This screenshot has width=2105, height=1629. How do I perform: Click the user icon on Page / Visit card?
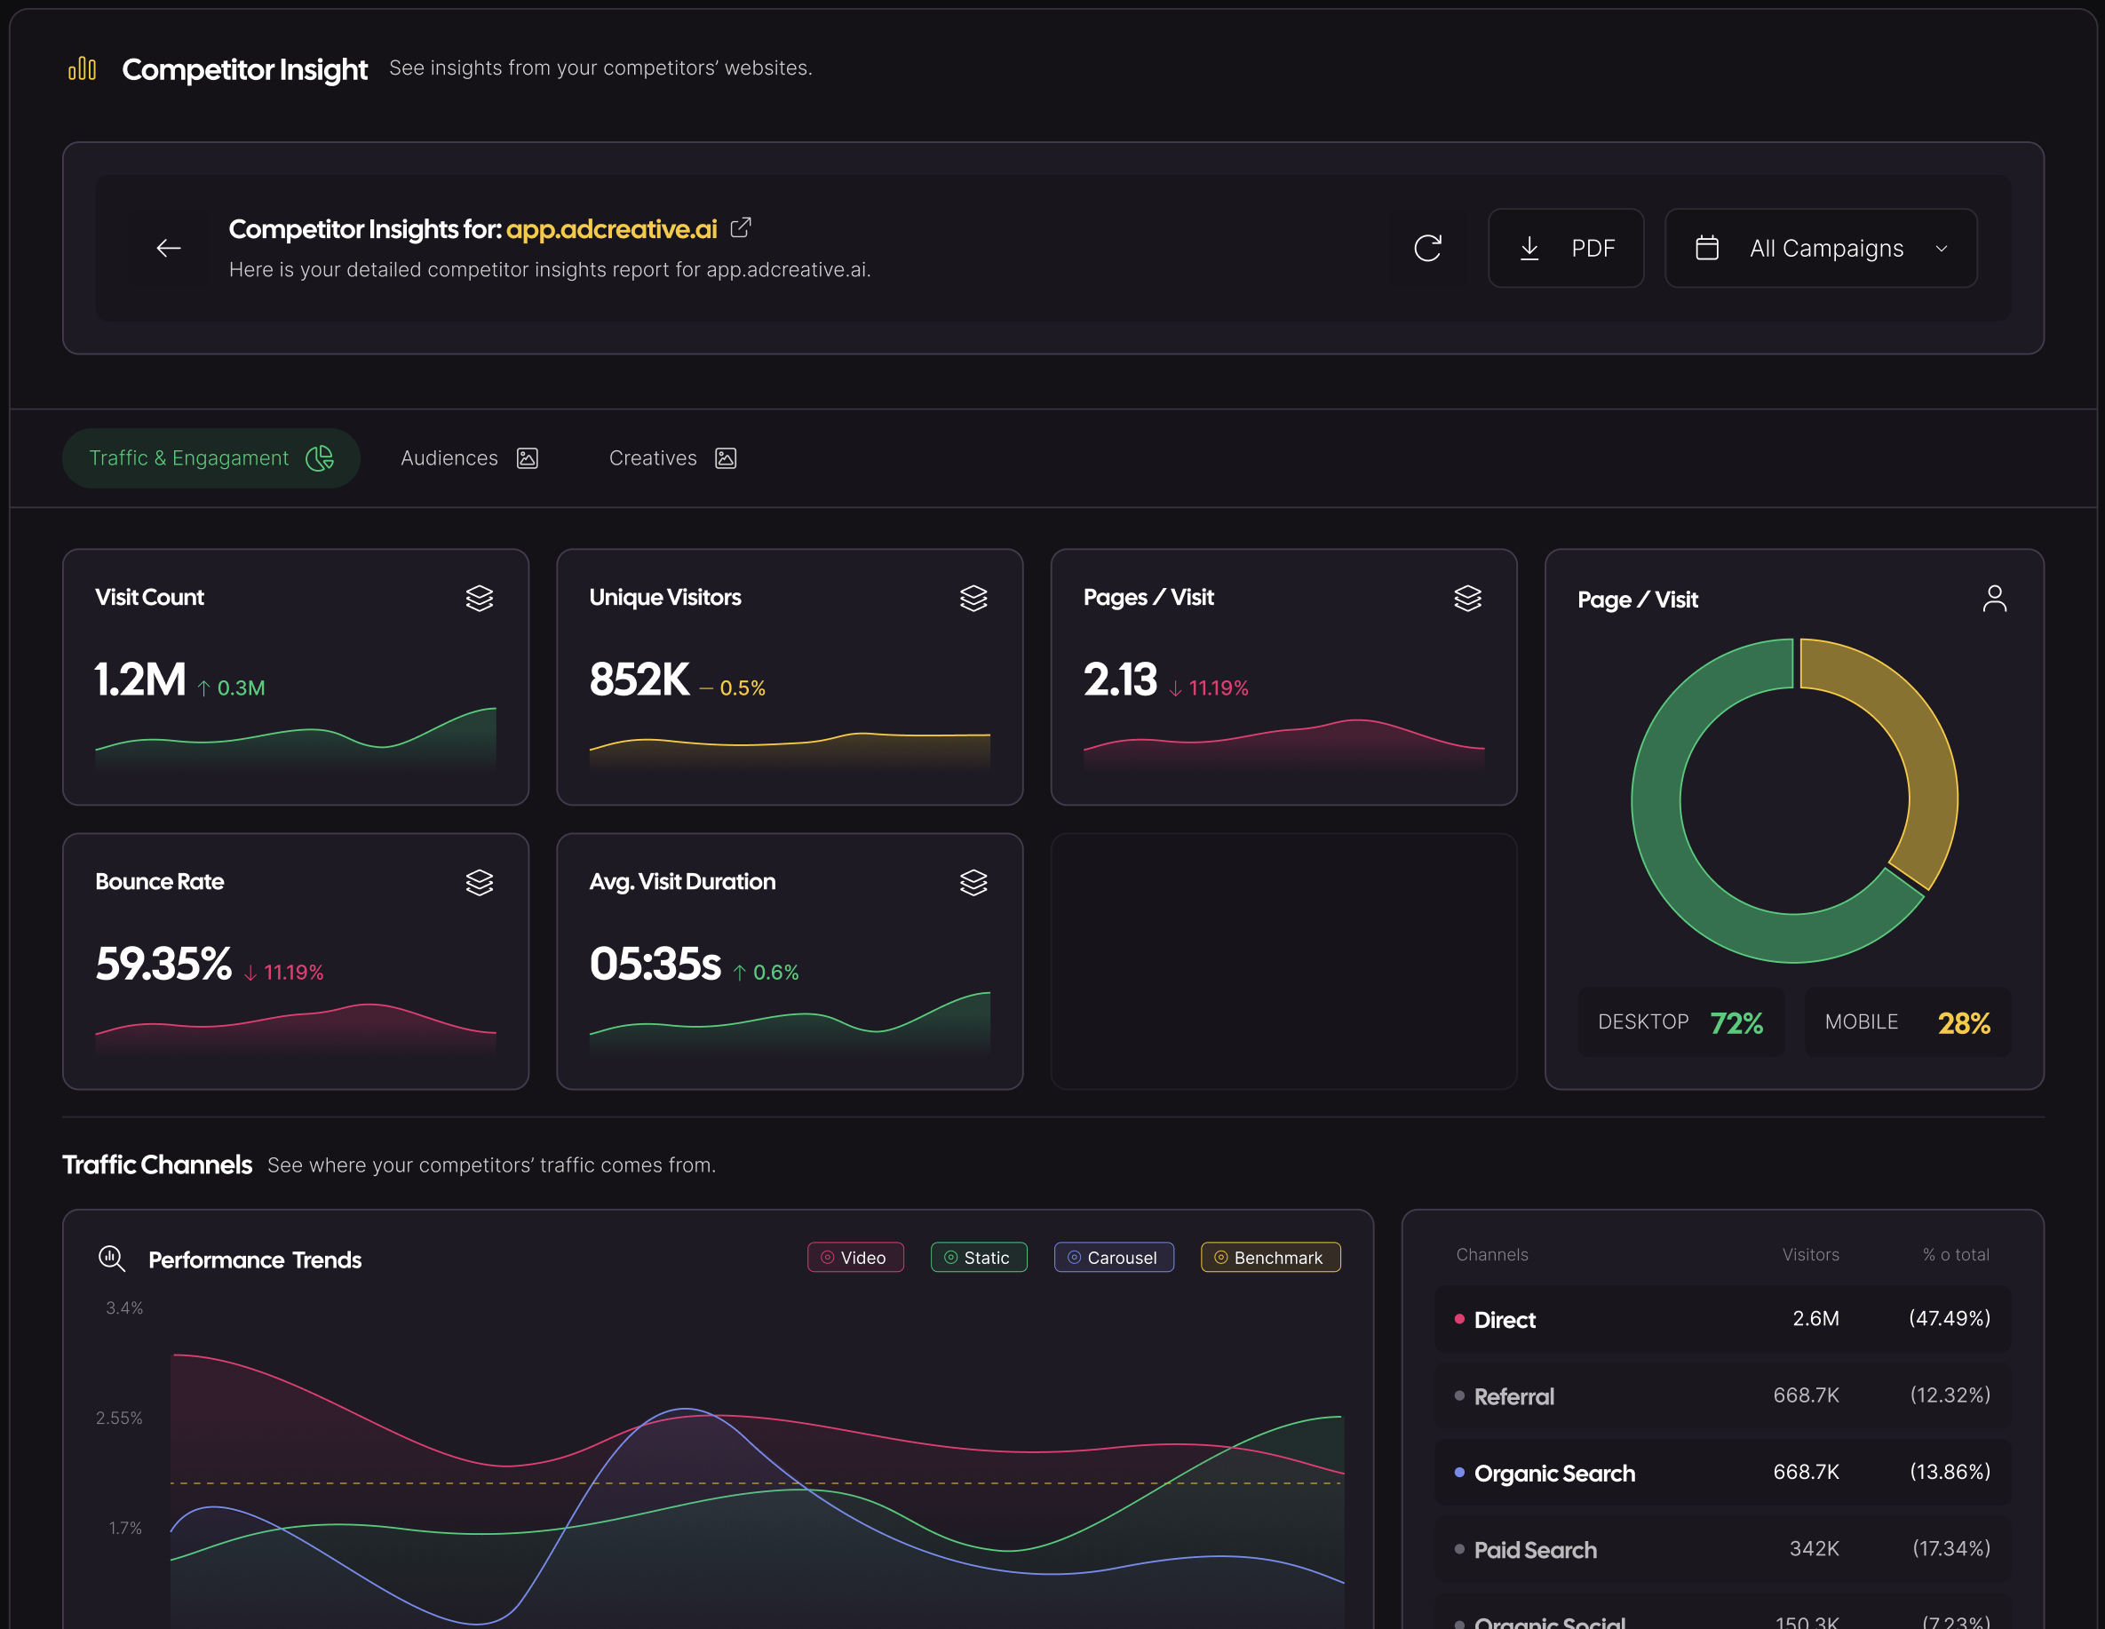click(1994, 600)
